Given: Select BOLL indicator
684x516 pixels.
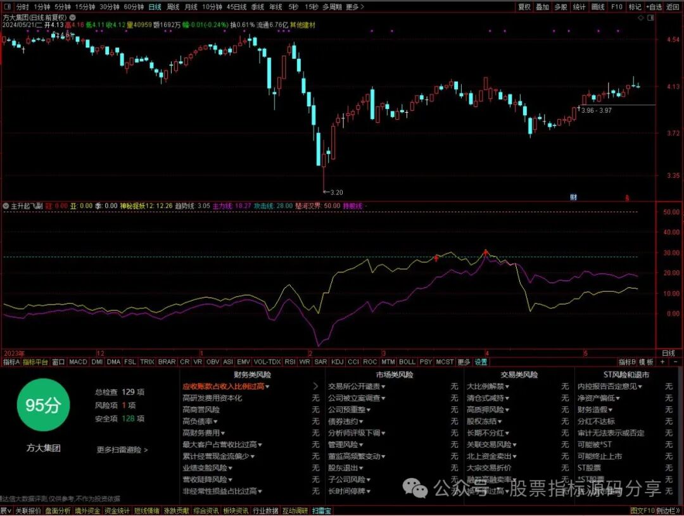Looking at the screenshot, I should point(407,362).
